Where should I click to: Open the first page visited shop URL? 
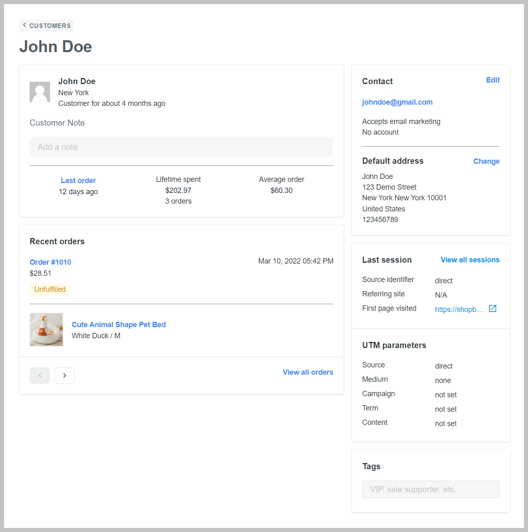pyautogui.click(x=459, y=310)
